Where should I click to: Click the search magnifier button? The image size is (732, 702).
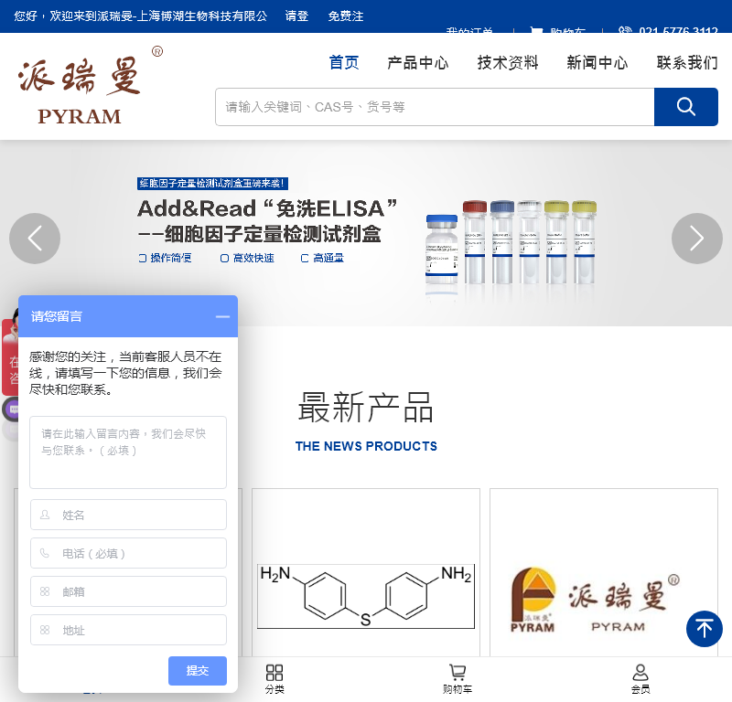point(685,107)
